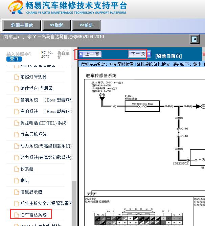The image size is (205, 226).
Task: Open 附件插座/点烟器 document
Action: click(x=36, y=88)
